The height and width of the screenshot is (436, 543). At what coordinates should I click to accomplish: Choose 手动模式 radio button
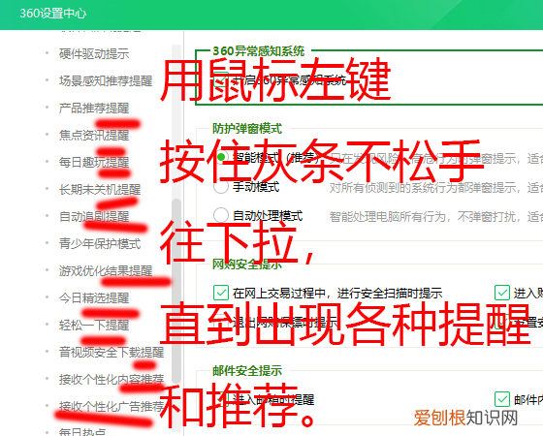click(x=221, y=186)
